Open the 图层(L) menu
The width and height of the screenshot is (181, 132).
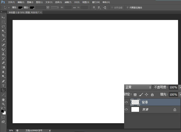39,2
